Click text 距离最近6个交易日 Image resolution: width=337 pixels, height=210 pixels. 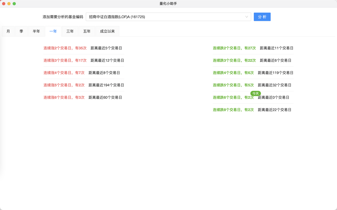(x=276, y=60)
